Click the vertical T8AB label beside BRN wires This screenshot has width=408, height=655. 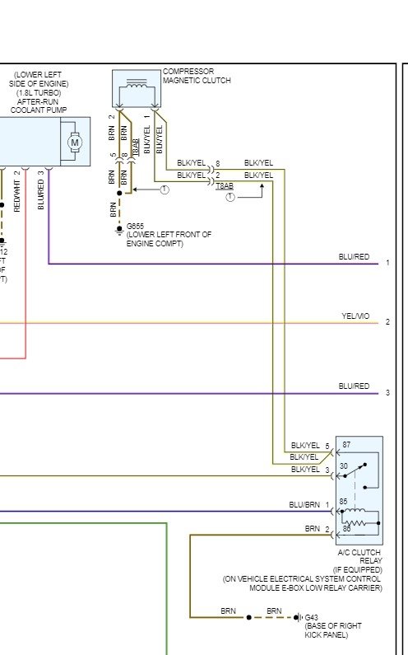135,147
